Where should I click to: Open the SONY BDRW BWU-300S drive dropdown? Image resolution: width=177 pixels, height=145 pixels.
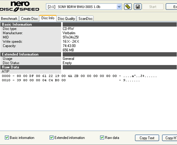pos(119,7)
